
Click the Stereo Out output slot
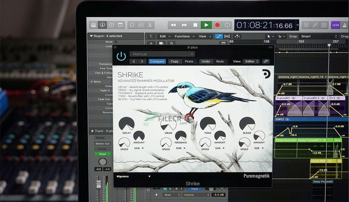tap(102, 144)
